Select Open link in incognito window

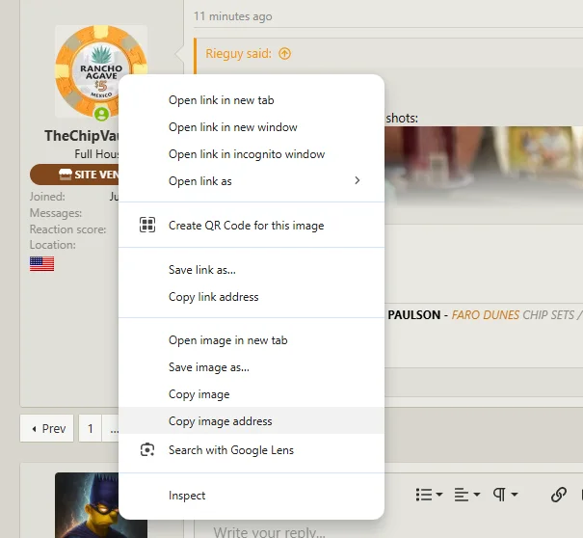(252, 154)
